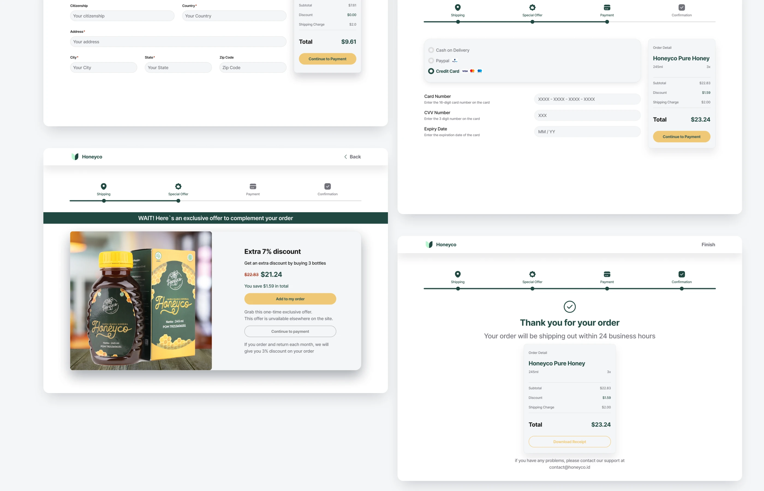Image resolution: width=764 pixels, height=491 pixels.
Task: Select Cash on Delivery radio option
Action: [x=431, y=50]
